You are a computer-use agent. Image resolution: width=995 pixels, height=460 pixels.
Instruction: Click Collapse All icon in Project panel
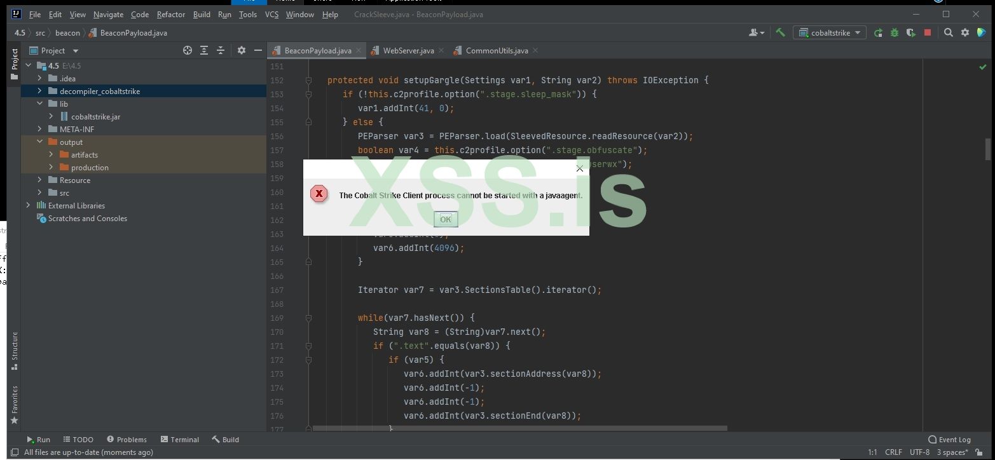point(221,51)
